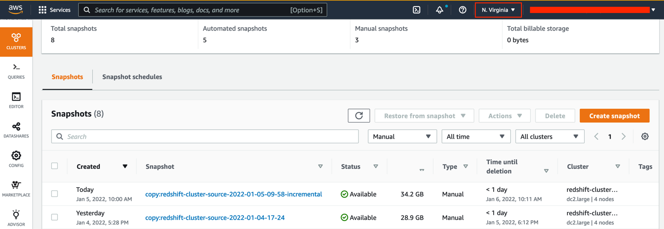Click the Manual snapshots label
Viewport: 664px width, 229px height.
coord(381,28)
